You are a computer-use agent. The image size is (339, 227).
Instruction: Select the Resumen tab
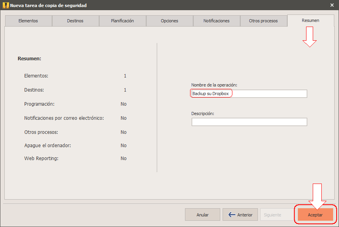tap(310, 20)
